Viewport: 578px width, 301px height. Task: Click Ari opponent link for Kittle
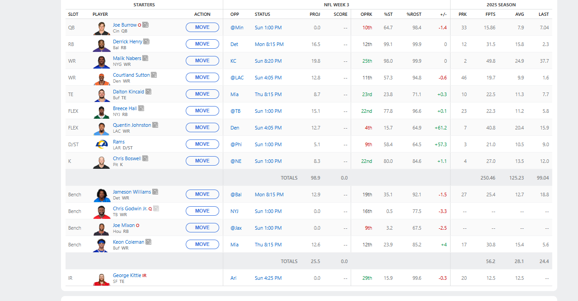point(234,278)
